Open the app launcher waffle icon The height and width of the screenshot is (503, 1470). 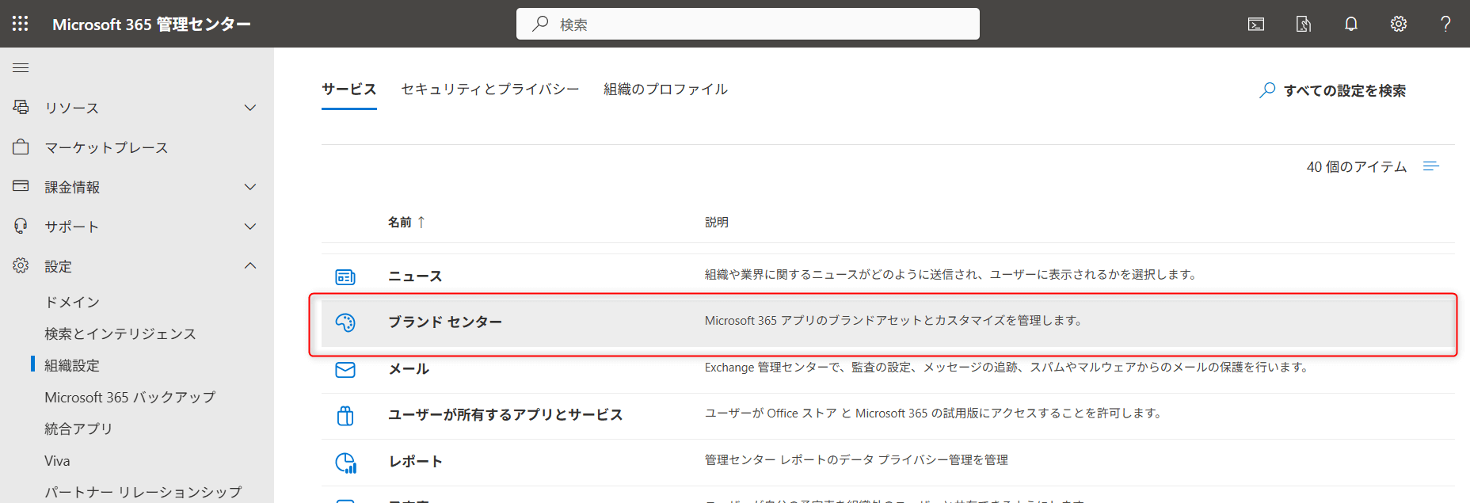[x=21, y=24]
